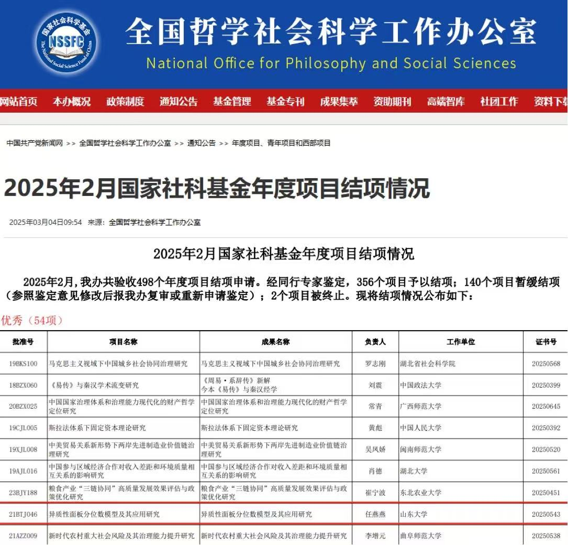Open the 成果集萃 menu item
This screenshot has width=568, height=545.
(339, 102)
